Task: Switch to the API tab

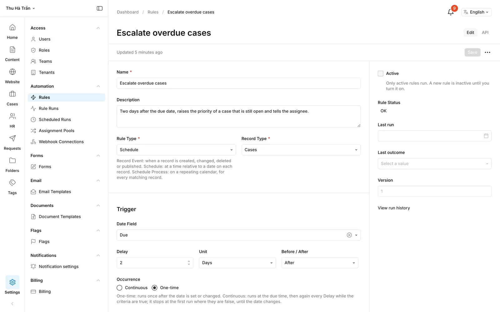Action: [x=485, y=32]
